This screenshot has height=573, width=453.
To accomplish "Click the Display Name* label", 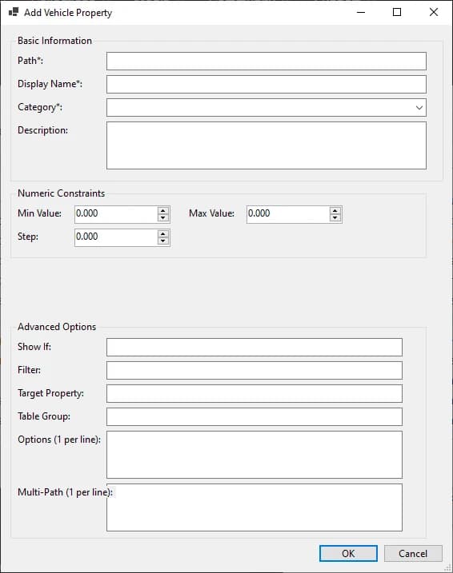I will pos(50,84).
